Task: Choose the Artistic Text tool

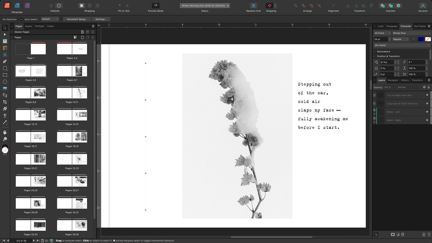Action: (5, 55)
